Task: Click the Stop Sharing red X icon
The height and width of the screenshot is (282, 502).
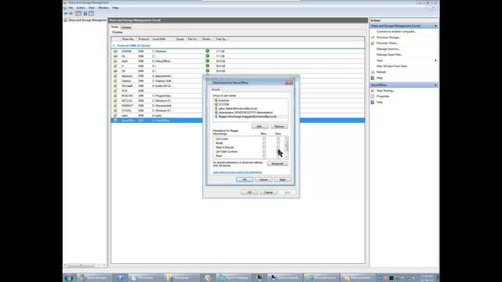Action: pos(373,91)
